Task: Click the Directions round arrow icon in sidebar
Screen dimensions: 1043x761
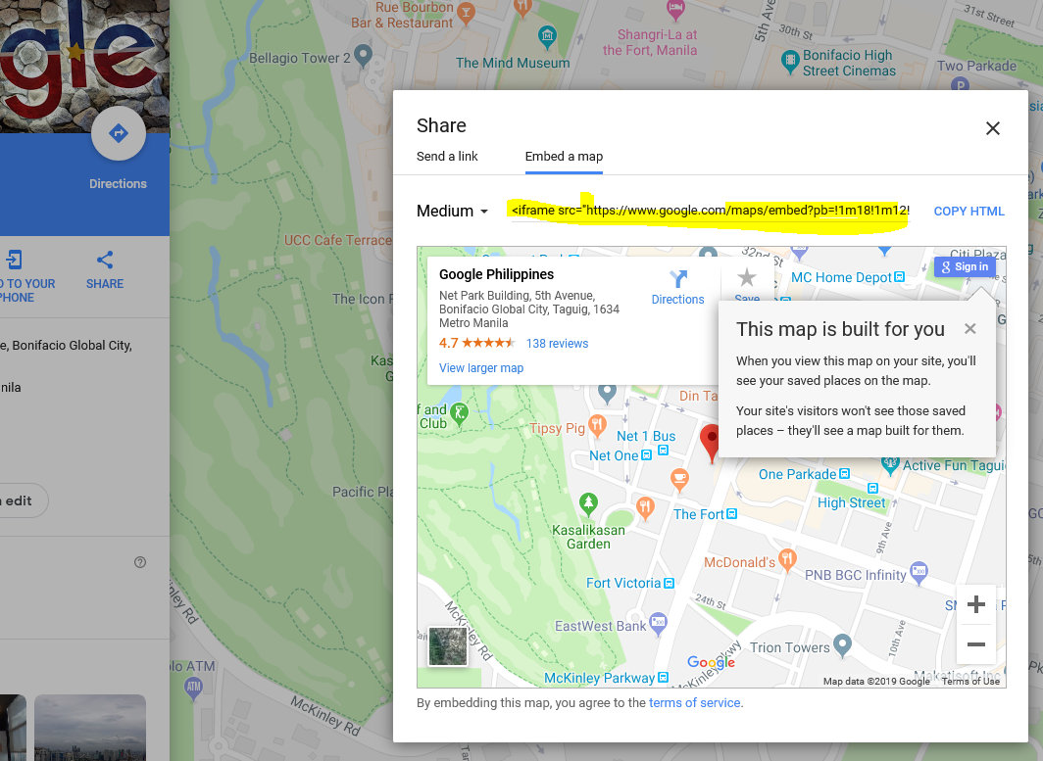Action: 119,133
